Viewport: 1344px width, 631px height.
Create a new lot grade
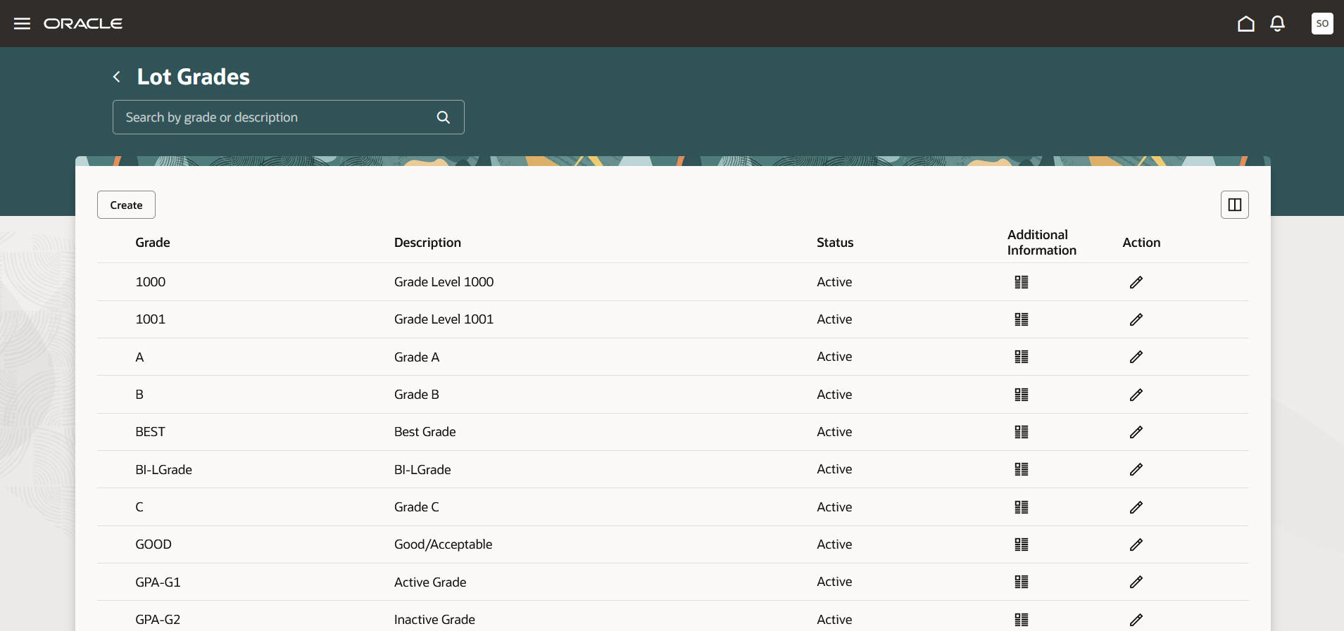[126, 205]
